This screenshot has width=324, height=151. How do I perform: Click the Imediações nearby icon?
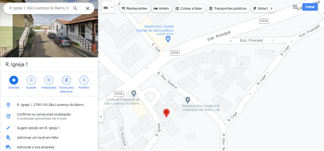coord(49,80)
